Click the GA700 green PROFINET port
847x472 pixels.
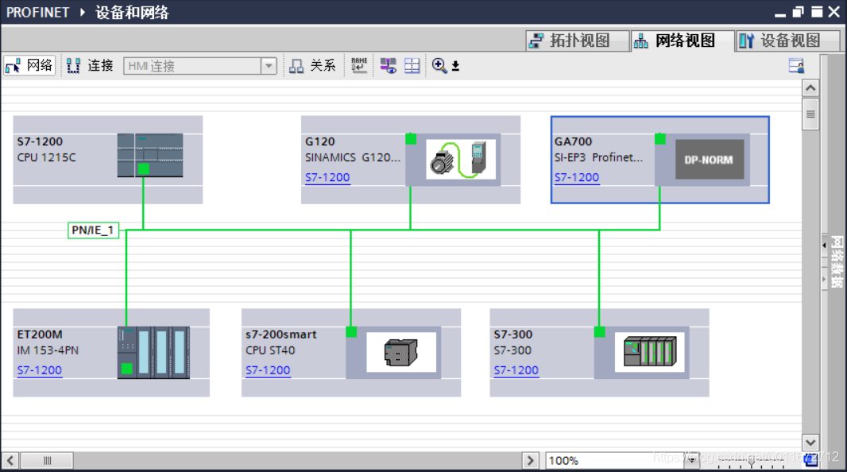coord(660,139)
